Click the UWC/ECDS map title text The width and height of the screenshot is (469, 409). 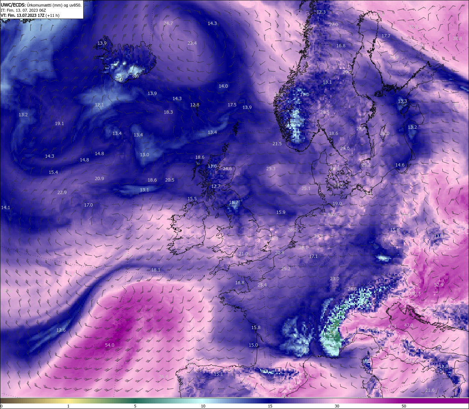[x=41, y=5]
